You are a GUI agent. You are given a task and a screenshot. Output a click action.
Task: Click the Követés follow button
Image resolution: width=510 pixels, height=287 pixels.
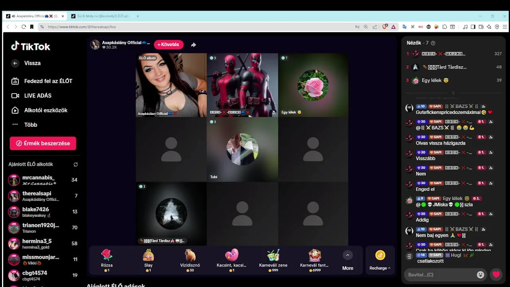pos(169,45)
